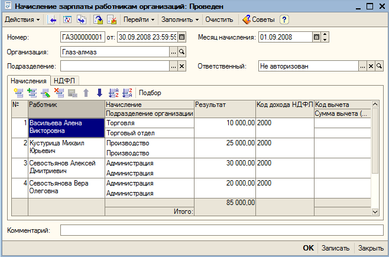Open calendar picker for document date
Image resolution: width=389 pixels, height=257 pixels.
point(182,37)
